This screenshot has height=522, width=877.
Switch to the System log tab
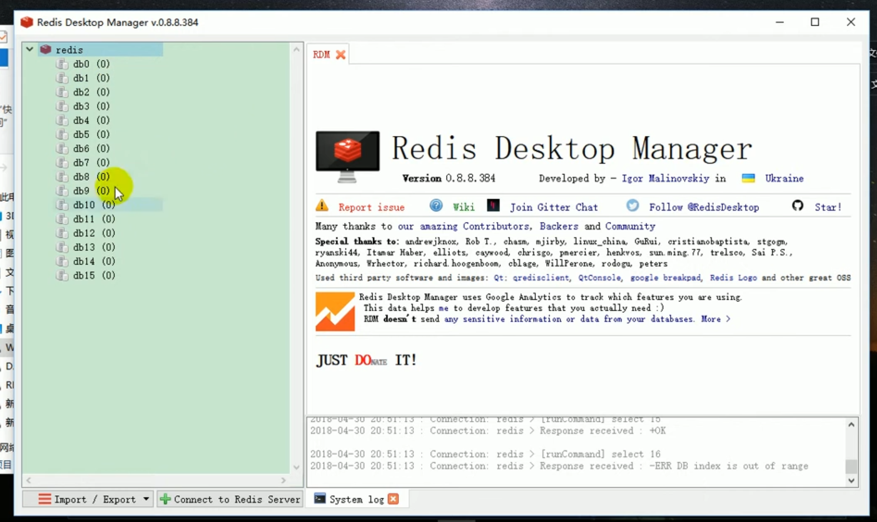tap(356, 499)
